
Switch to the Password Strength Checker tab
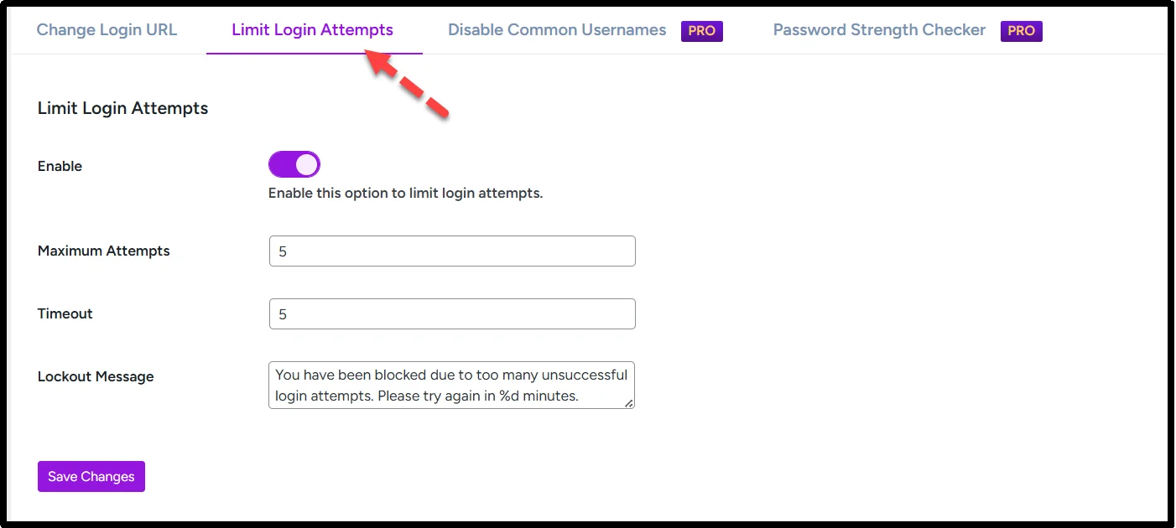[x=878, y=29]
